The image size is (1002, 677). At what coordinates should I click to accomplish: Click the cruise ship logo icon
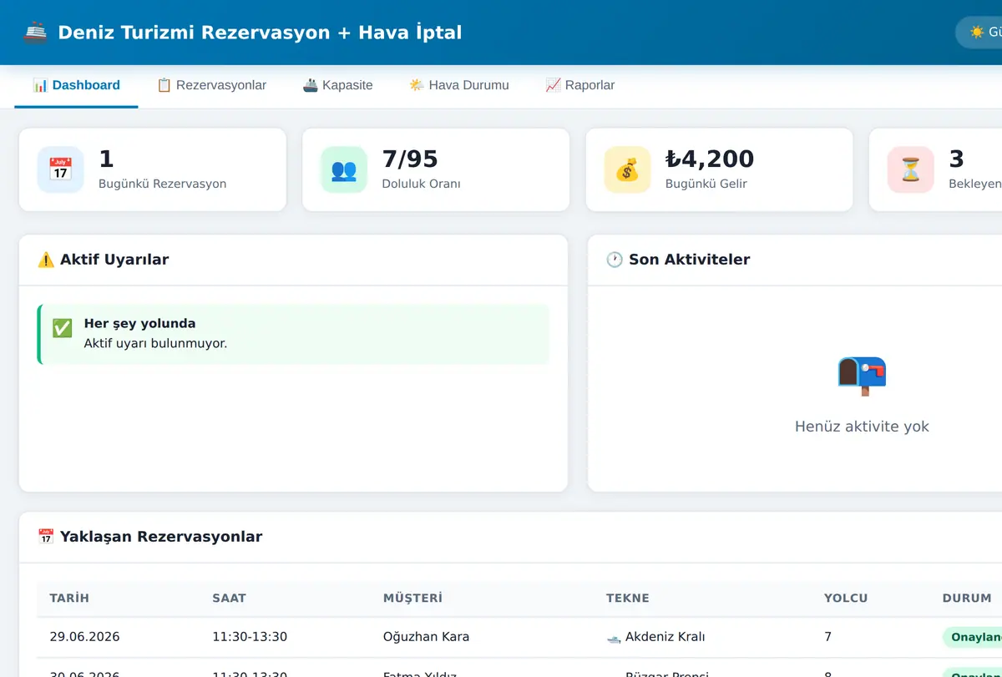pyautogui.click(x=35, y=33)
